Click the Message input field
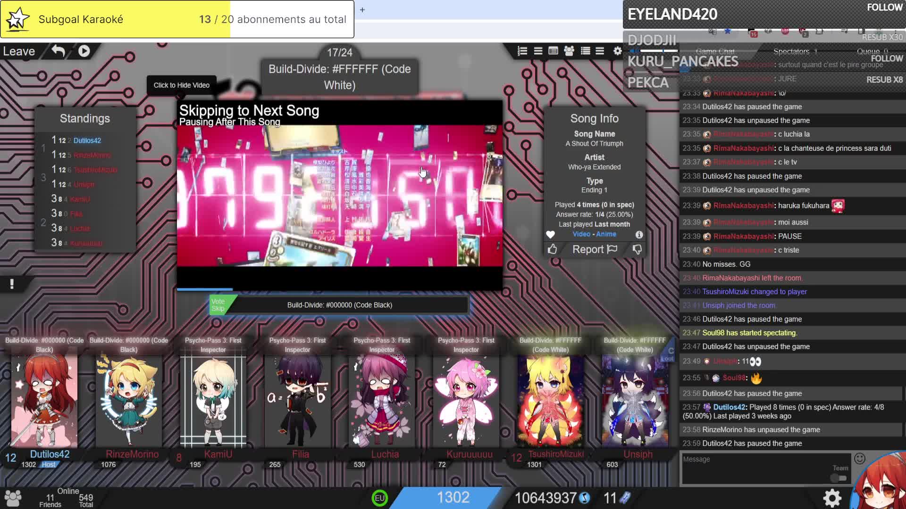Viewport: 906px width, 509px height. tap(765, 468)
